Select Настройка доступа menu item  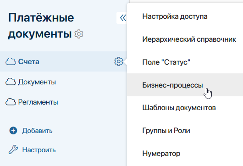pyautogui.click(x=185, y=16)
